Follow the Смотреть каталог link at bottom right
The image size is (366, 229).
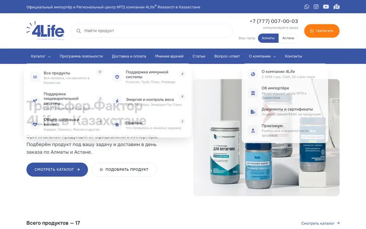coord(320,223)
